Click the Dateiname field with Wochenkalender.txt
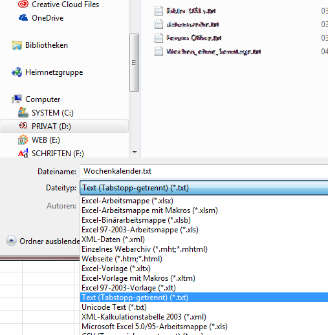This screenshot has height=335, width=328. tap(204, 171)
